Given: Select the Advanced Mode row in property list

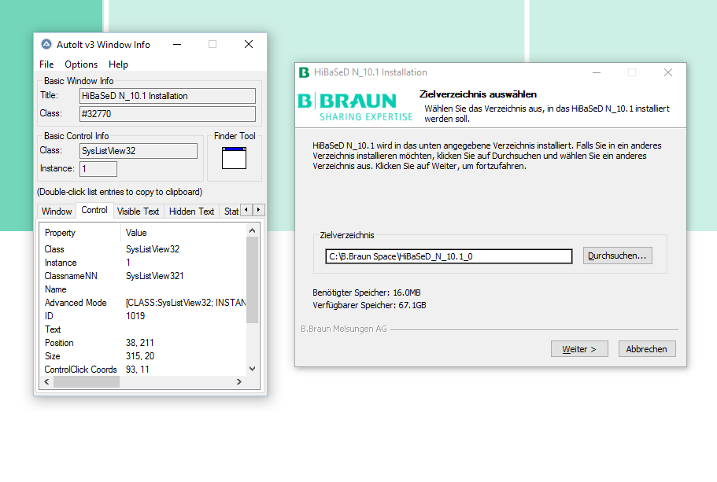Looking at the screenshot, I should pyautogui.click(x=143, y=303).
